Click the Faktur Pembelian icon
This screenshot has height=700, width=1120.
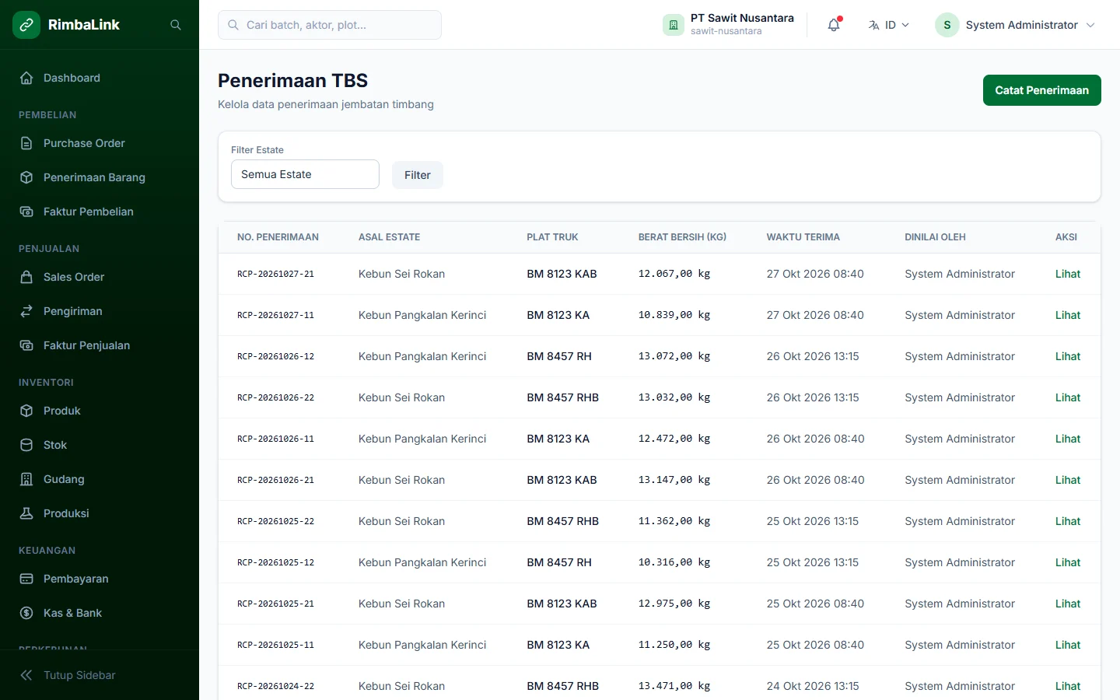[x=26, y=212]
